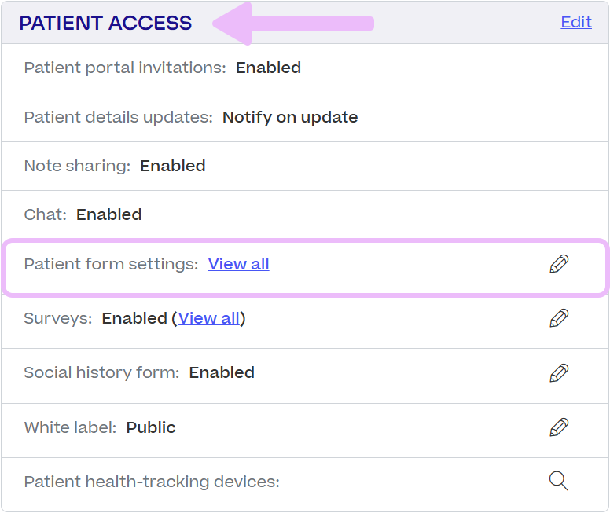Click View all link next to Surveys Enabled
This screenshot has height=513, width=610.
(x=208, y=318)
